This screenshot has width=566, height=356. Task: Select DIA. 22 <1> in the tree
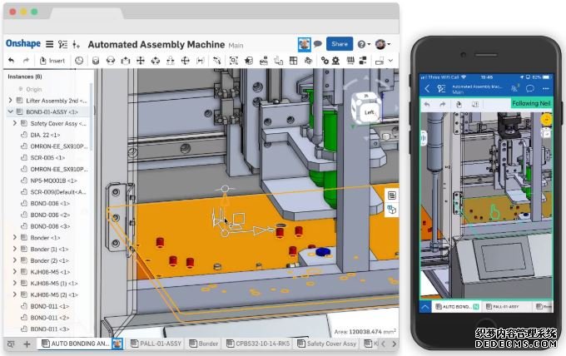pos(45,135)
